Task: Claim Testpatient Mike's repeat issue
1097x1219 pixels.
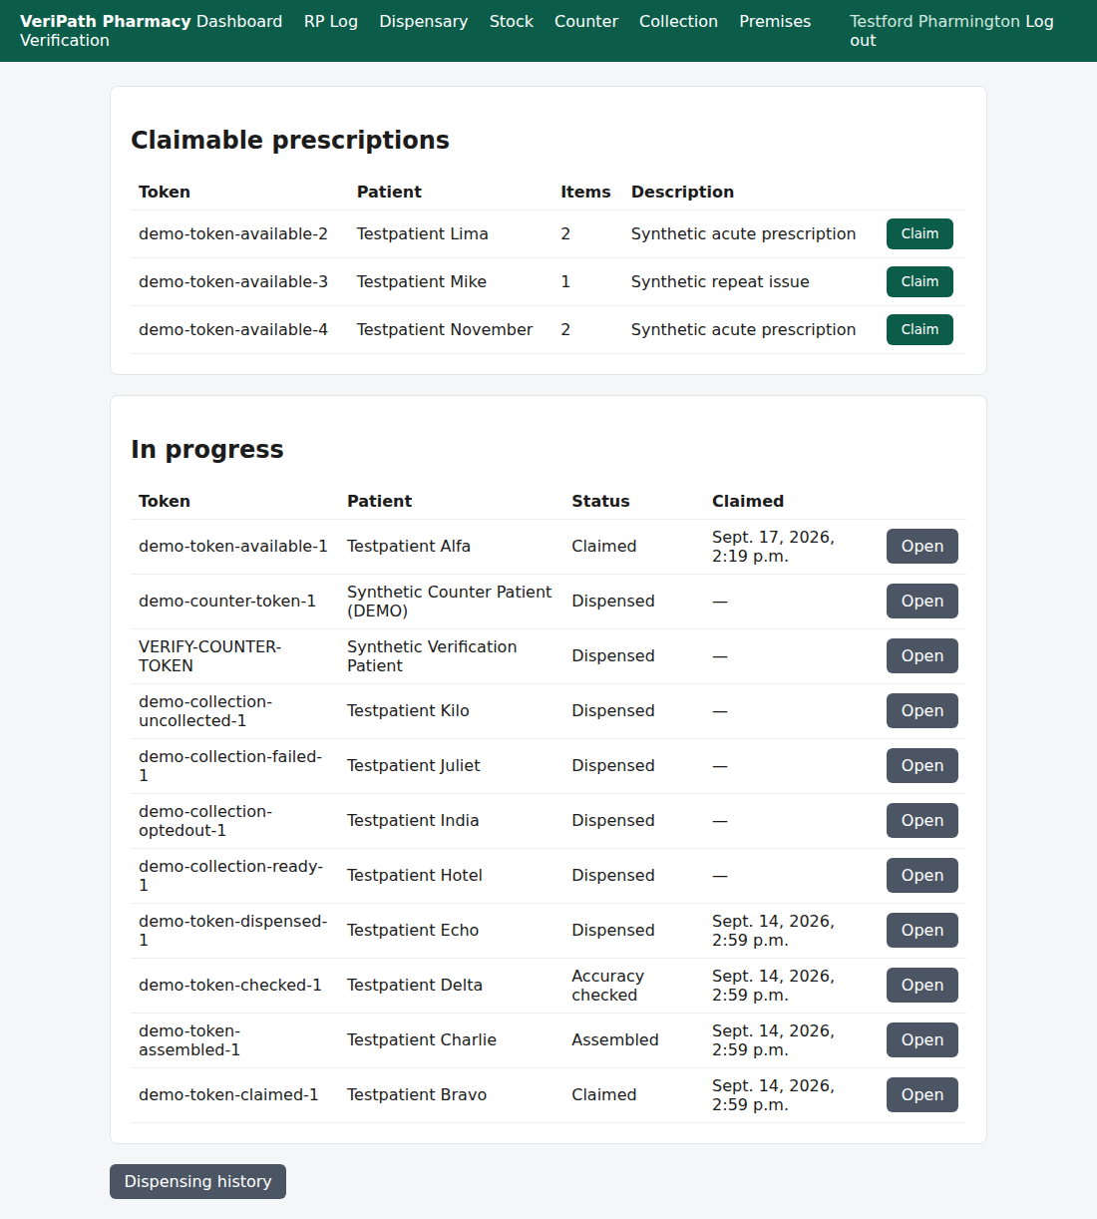Action: click(x=919, y=281)
